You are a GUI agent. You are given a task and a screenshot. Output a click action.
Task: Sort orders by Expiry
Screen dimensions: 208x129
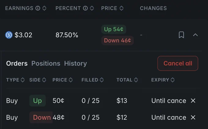pos(173,80)
